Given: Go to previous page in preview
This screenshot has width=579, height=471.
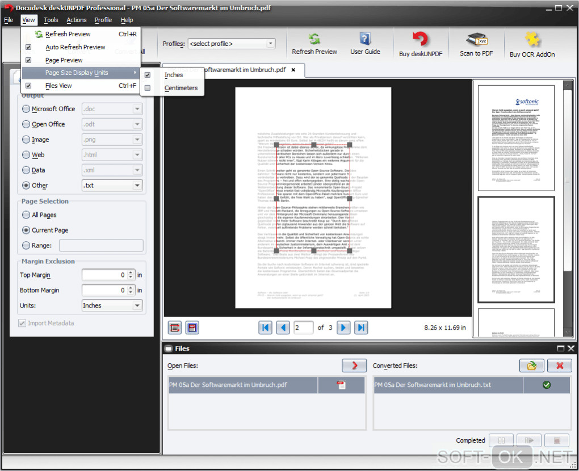Looking at the screenshot, I should click(x=283, y=327).
